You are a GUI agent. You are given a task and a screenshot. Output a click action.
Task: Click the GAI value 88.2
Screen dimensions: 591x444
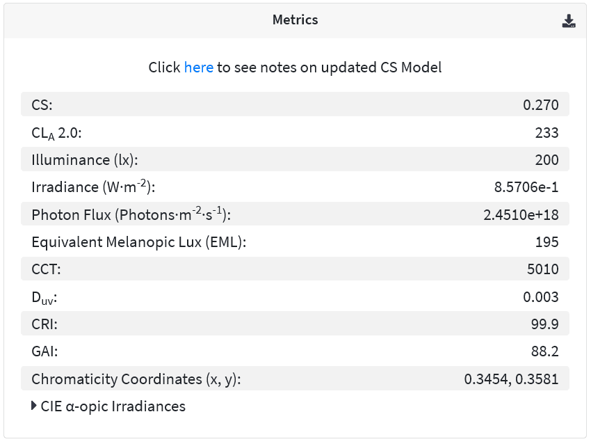544,351
